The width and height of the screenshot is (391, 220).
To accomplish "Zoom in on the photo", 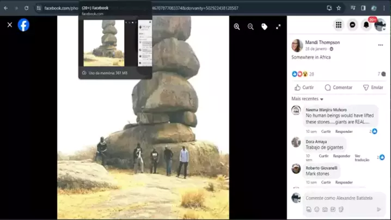I will coord(237,26).
